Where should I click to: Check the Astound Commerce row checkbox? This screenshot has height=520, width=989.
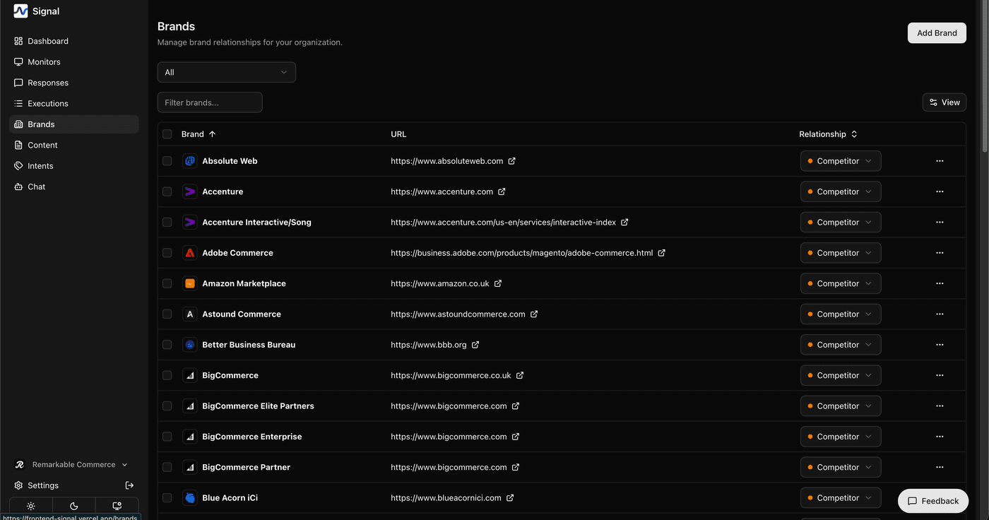pyautogui.click(x=167, y=314)
